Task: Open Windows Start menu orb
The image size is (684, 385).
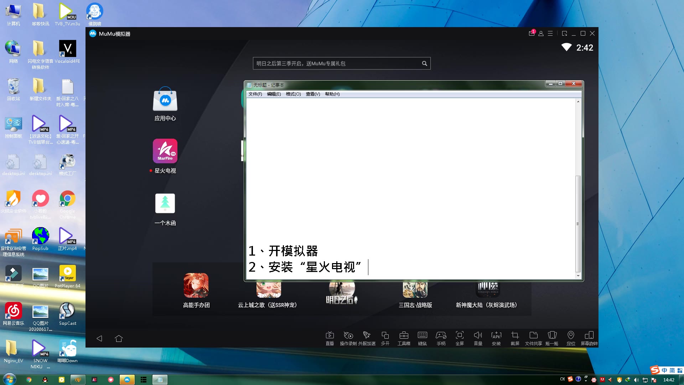Action: [9, 379]
